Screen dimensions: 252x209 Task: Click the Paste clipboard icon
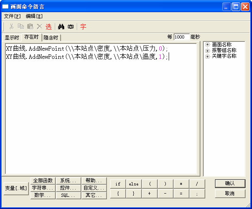30,27
